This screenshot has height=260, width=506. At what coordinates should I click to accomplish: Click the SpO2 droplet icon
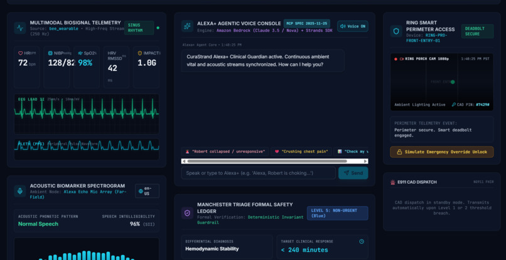point(80,53)
